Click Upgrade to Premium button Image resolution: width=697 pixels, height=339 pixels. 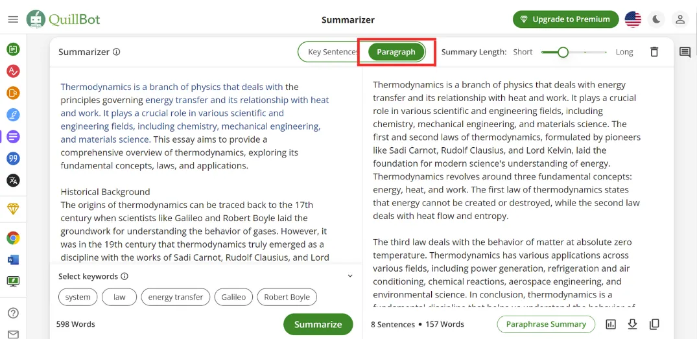coord(565,19)
